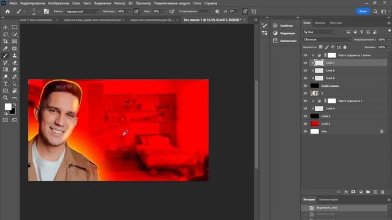Open the Коррекция panel
Viewport: 392px width, 220px height.
tap(287, 33)
